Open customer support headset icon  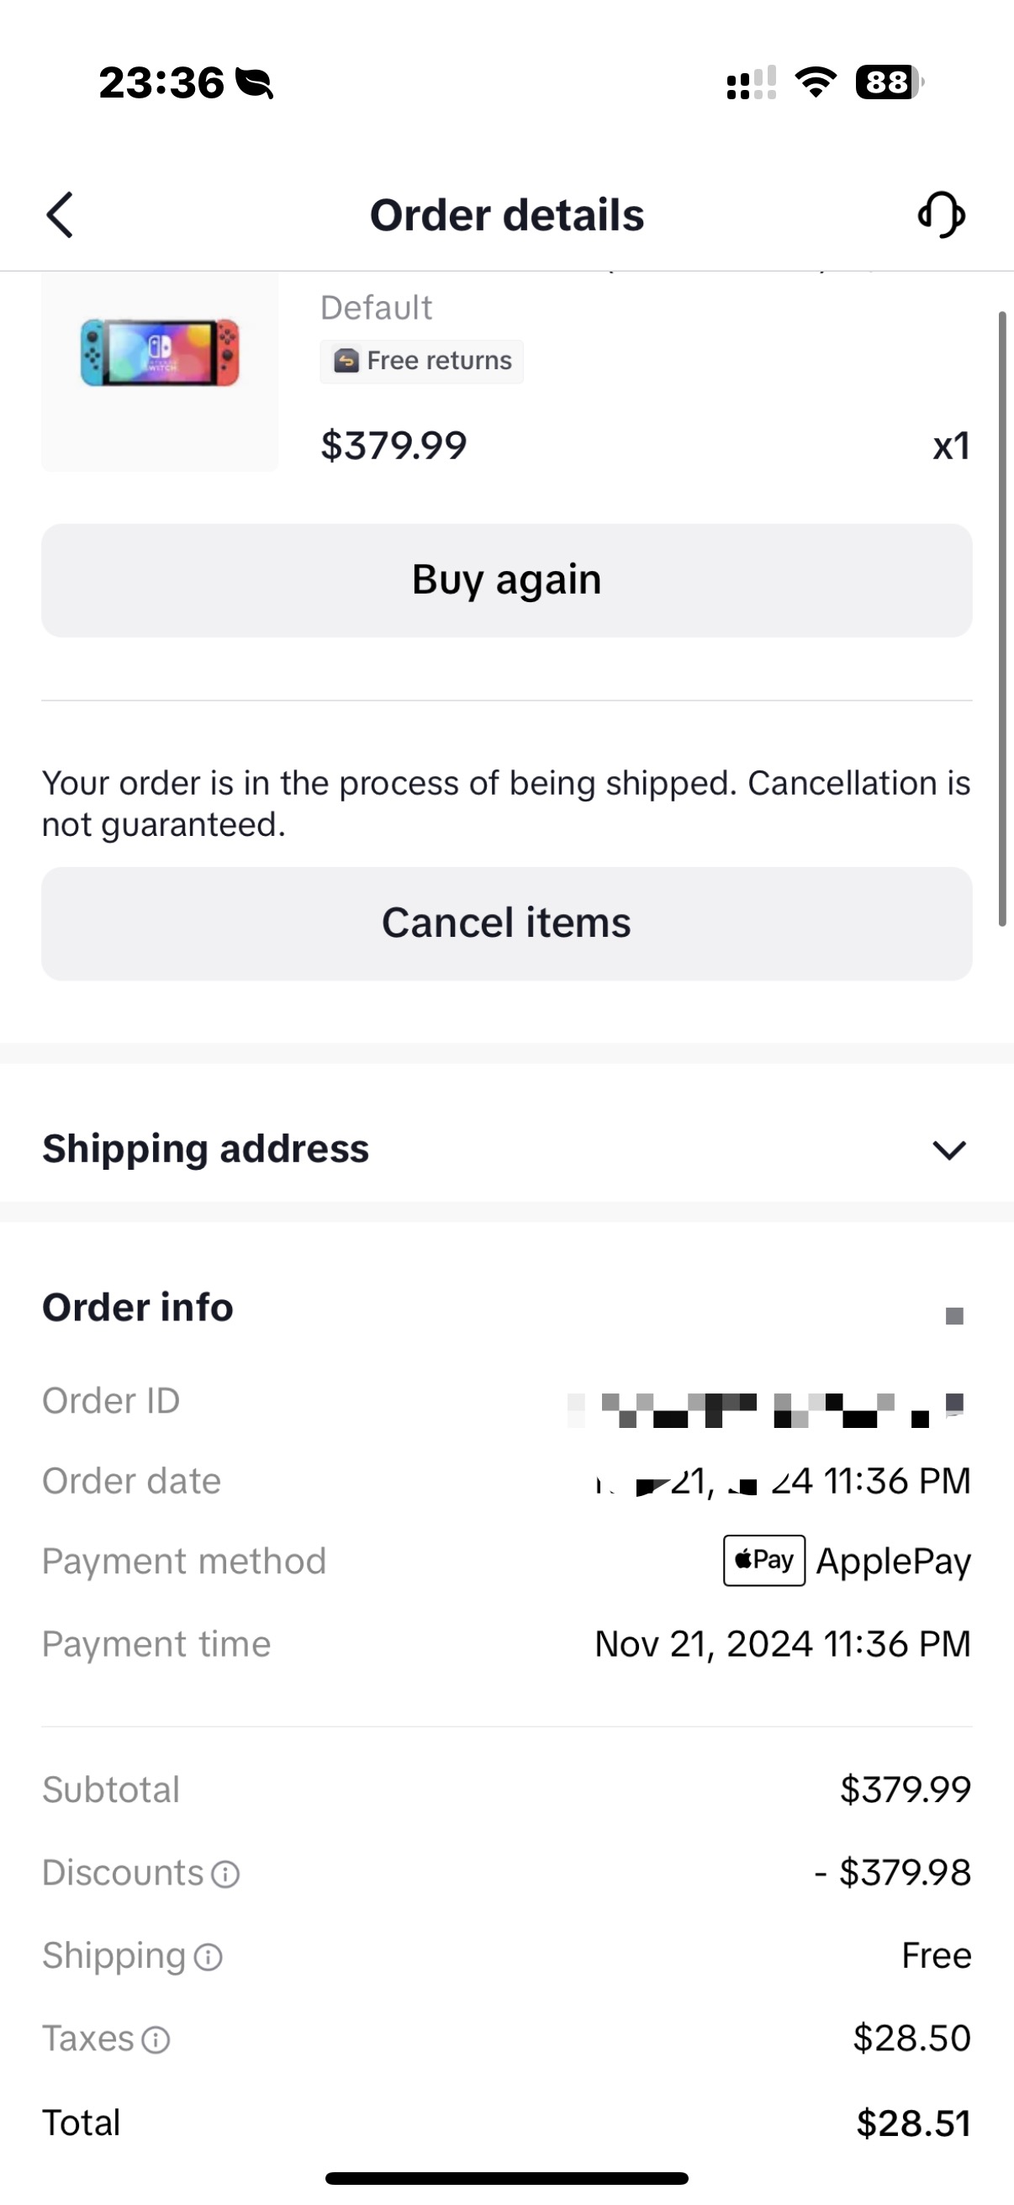pos(941,214)
